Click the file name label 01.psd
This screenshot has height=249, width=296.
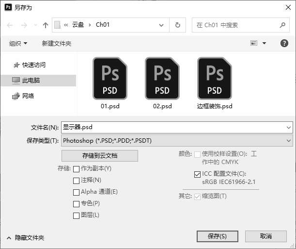pos(110,106)
